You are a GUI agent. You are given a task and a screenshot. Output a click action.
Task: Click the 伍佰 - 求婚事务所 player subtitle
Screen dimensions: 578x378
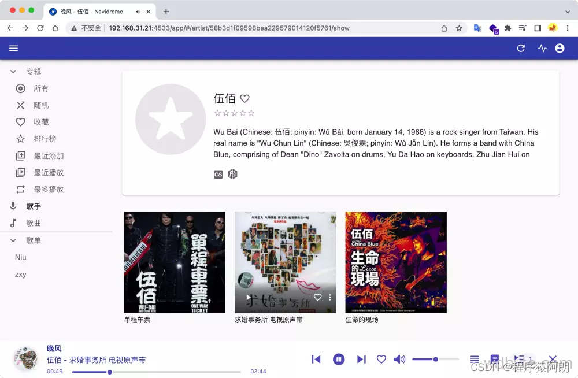click(x=96, y=360)
